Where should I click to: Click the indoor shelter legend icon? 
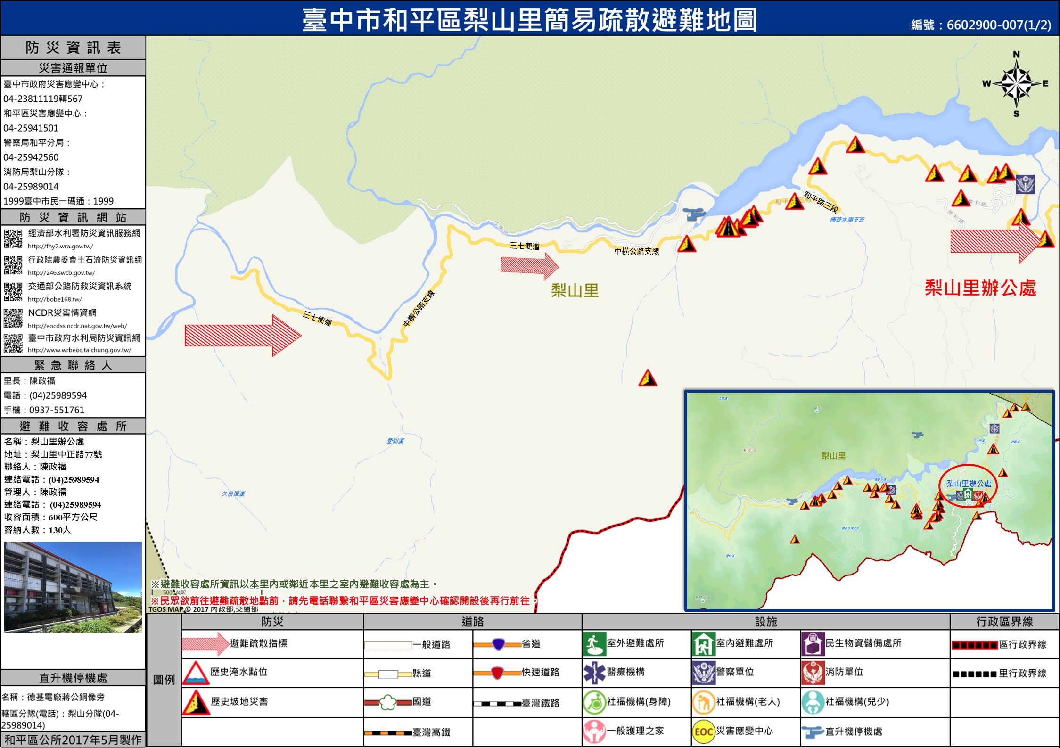pyautogui.click(x=703, y=644)
